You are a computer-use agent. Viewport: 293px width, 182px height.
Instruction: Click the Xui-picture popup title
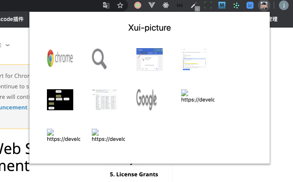[x=150, y=28]
